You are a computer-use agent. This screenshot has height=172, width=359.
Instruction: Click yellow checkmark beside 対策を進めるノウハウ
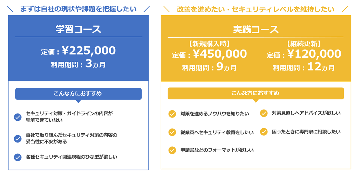coord(172,114)
